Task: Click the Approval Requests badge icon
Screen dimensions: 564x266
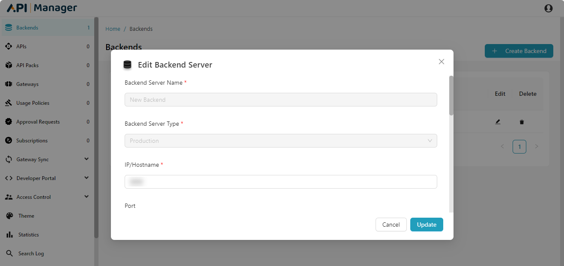Action: click(x=9, y=122)
